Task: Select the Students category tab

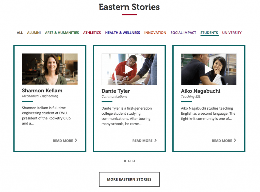Action: click(209, 33)
